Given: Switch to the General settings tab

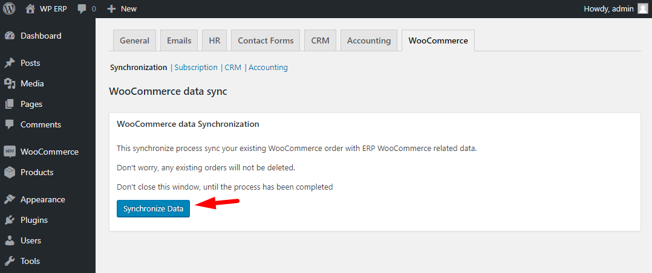Looking at the screenshot, I should pyautogui.click(x=134, y=40).
